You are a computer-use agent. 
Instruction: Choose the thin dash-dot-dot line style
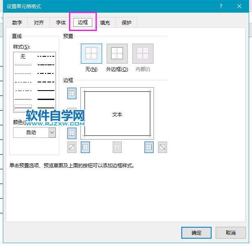(x=23, y=82)
